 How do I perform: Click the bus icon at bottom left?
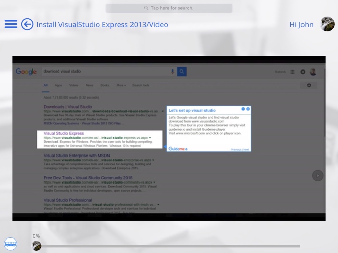(10, 244)
